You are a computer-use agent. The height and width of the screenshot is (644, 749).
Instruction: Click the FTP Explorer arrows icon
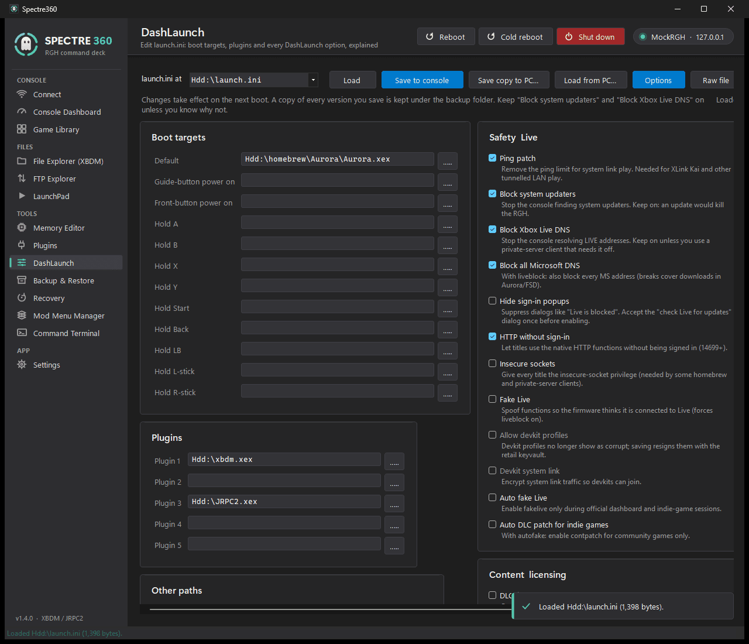(x=22, y=179)
